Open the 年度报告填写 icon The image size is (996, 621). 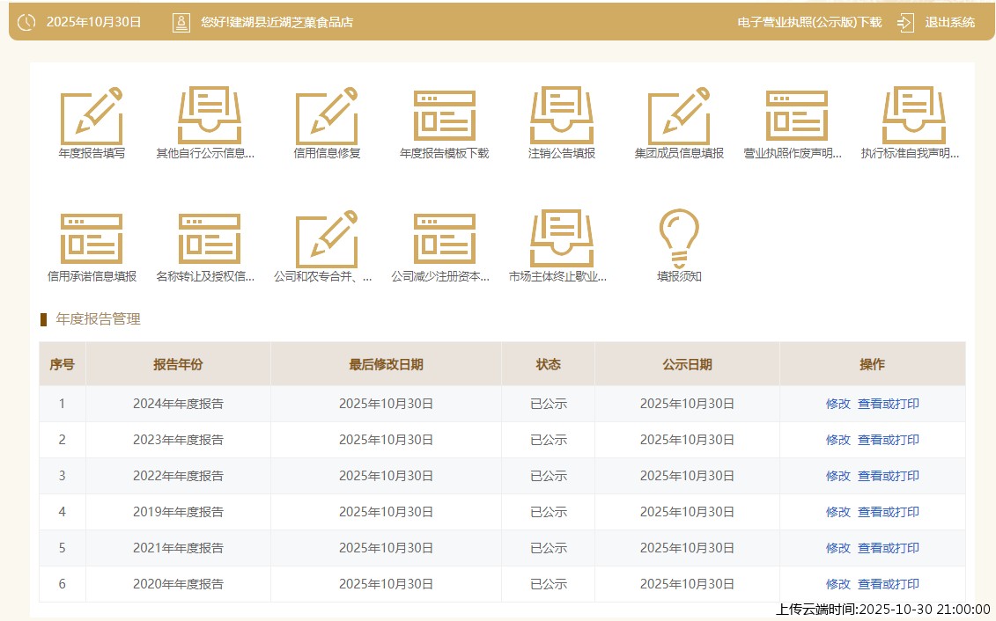[x=92, y=116]
